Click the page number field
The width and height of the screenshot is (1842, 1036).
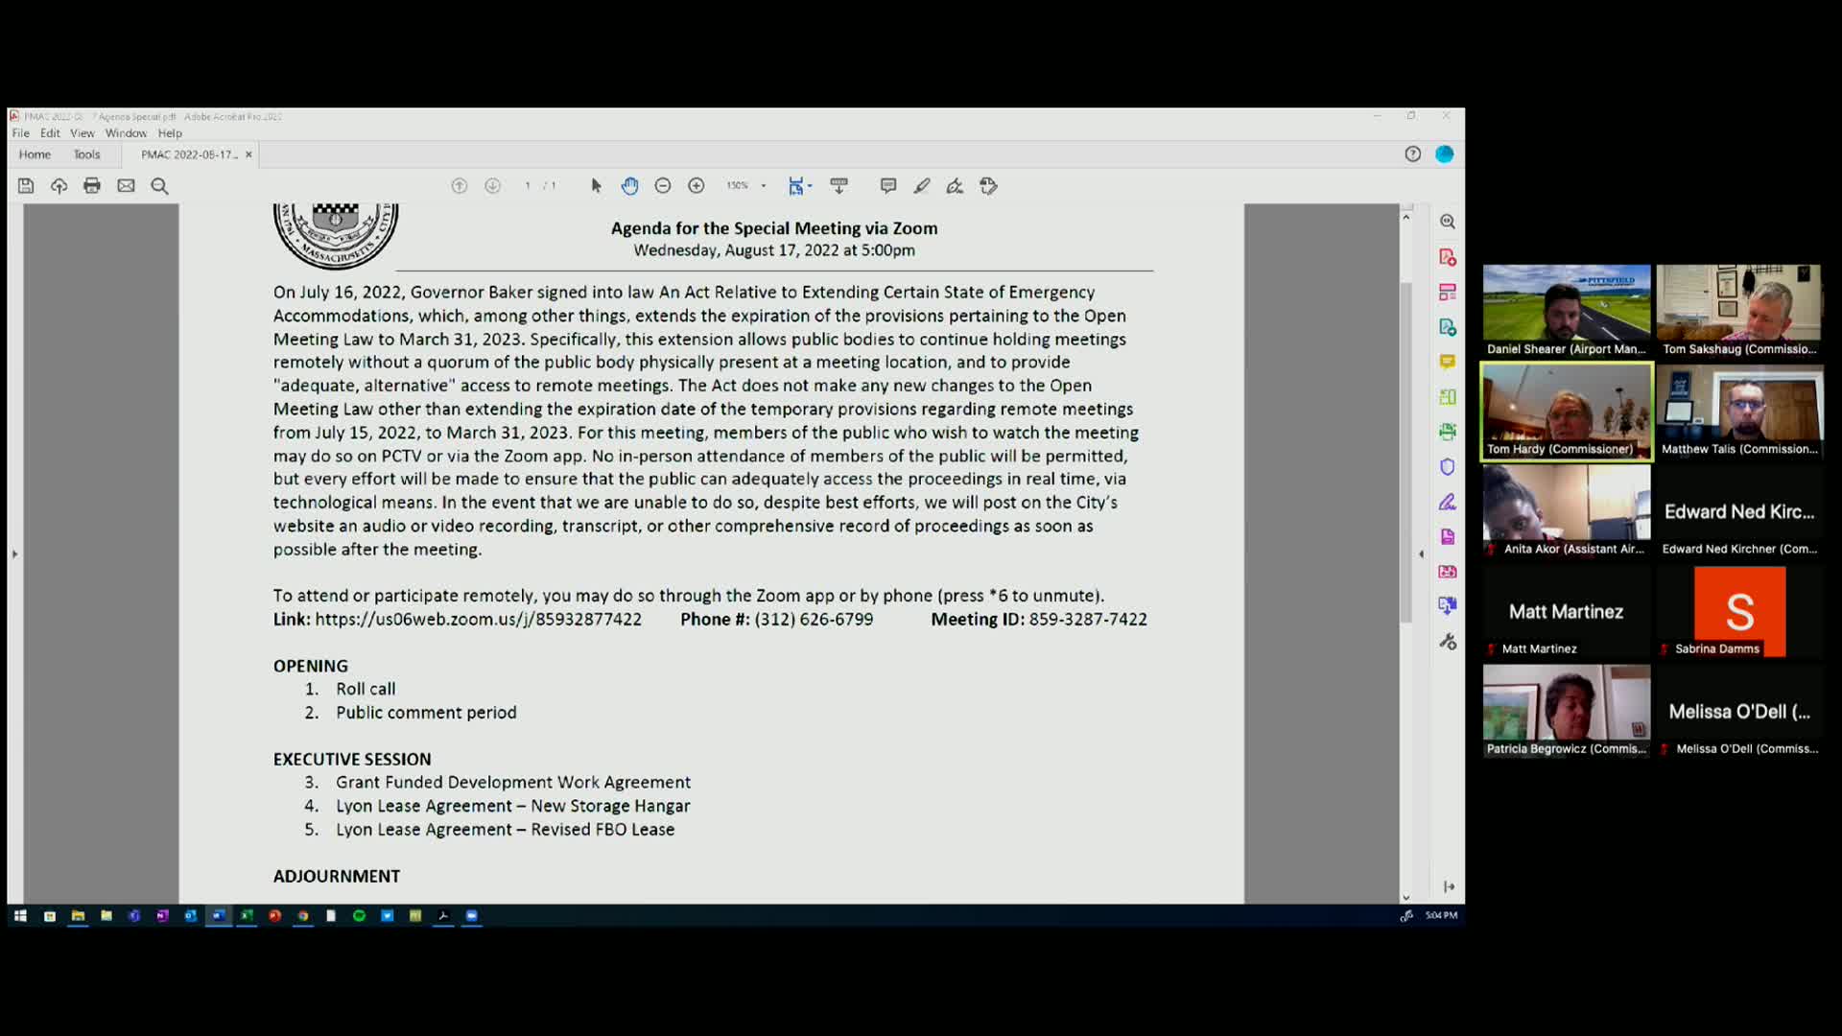[528, 186]
